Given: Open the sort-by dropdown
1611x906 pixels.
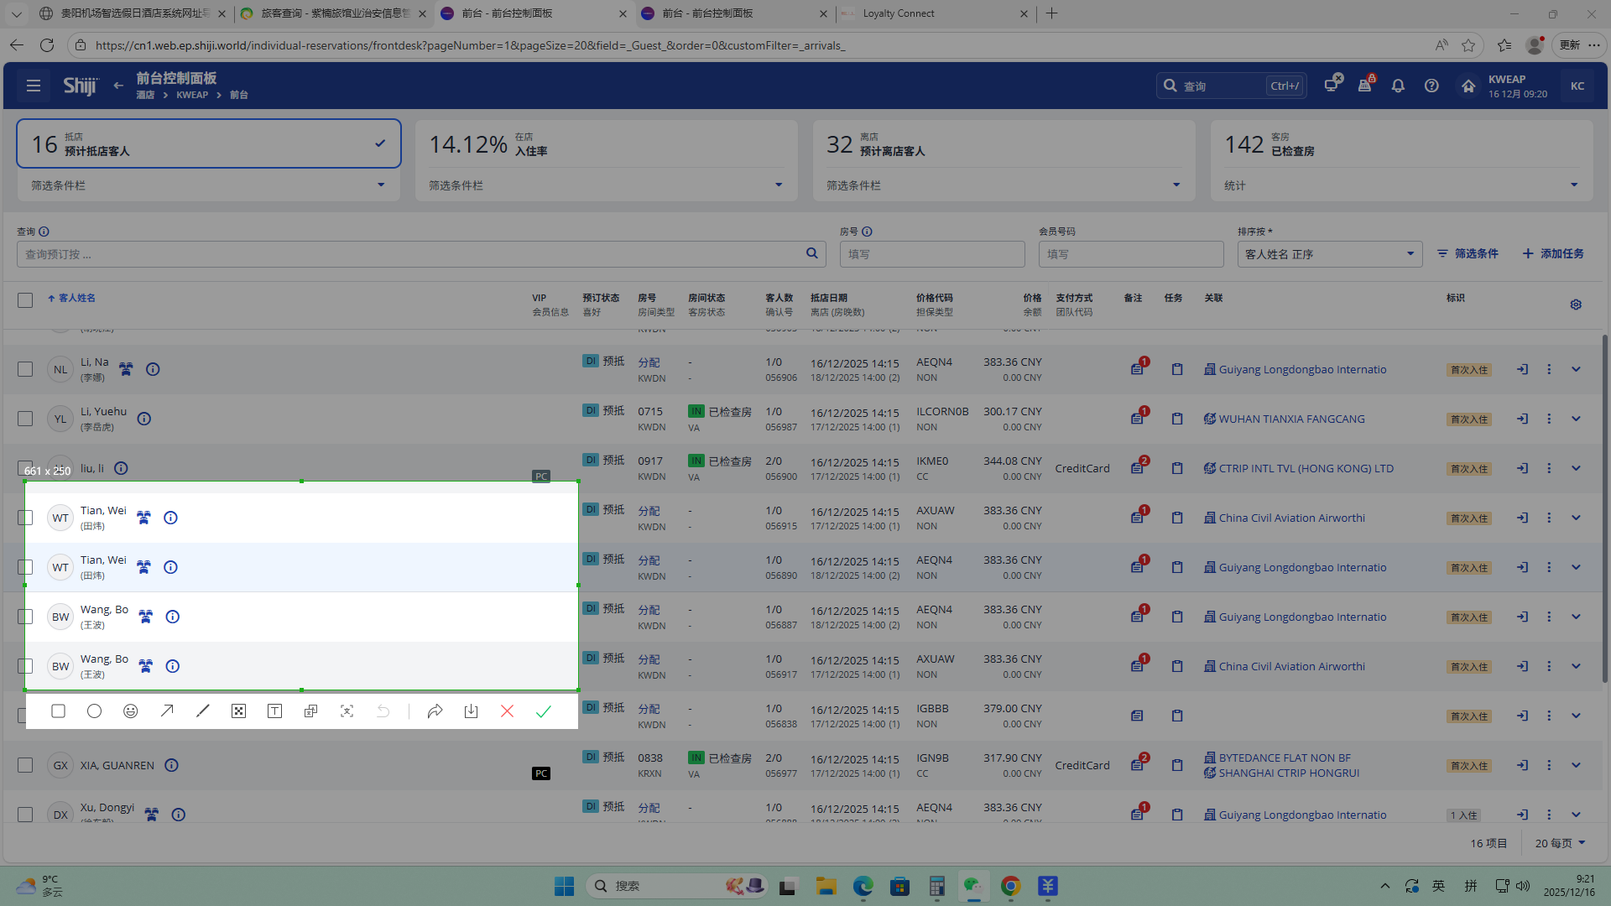Looking at the screenshot, I should point(1329,254).
